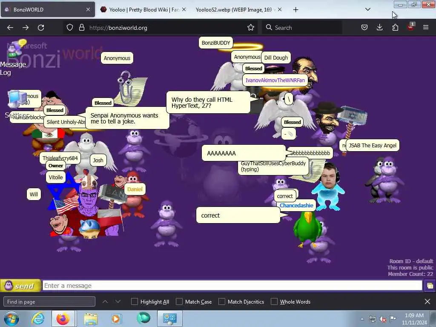Click the Chancedashie name tag
This screenshot has height=327, width=436.
tap(296, 205)
